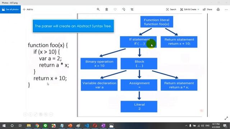This screenshot has height=129, width=230.
Task: Zoom the photo with magnifier icon
Action: (x=98, y=9)
